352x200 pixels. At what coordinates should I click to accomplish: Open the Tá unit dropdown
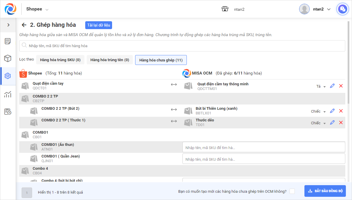click(x=321, y=86)
